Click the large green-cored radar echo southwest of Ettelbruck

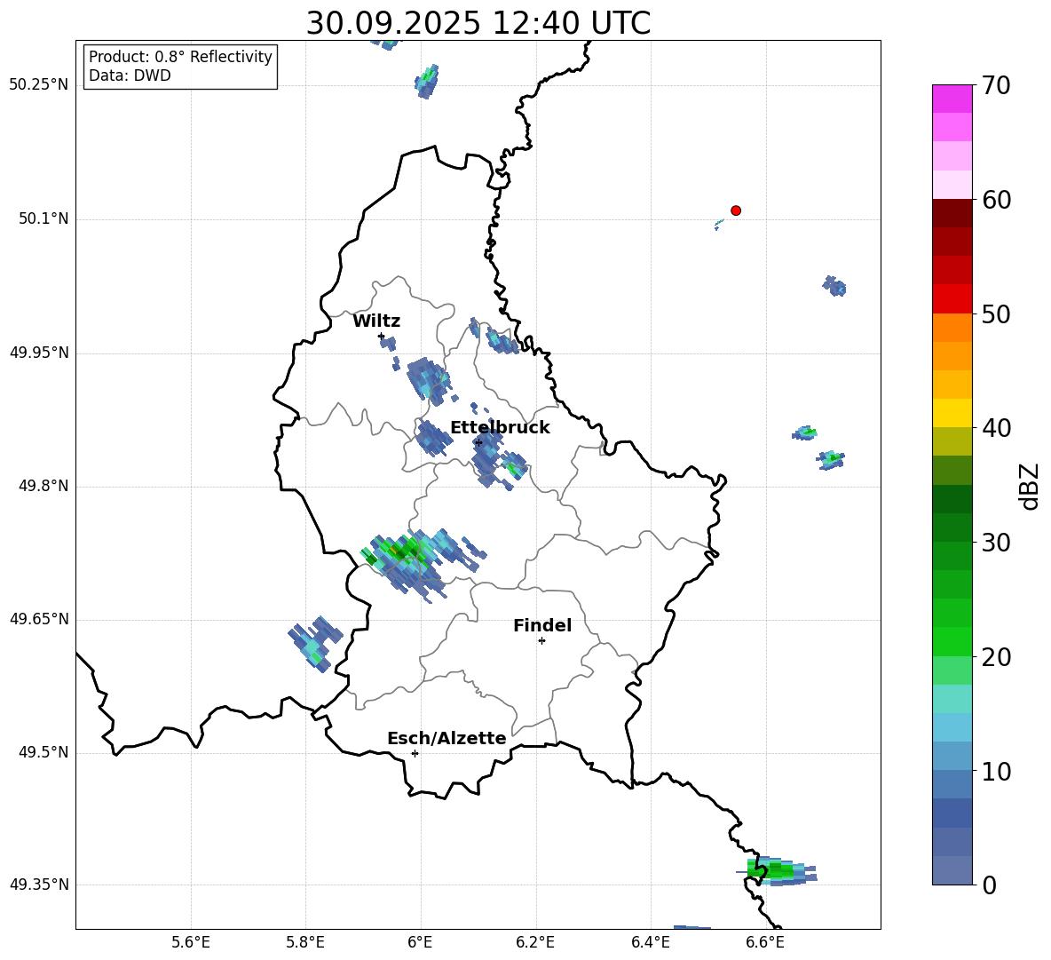[423, 565]
